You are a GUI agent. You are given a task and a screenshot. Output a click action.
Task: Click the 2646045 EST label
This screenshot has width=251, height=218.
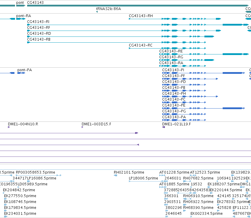[174, 214]
